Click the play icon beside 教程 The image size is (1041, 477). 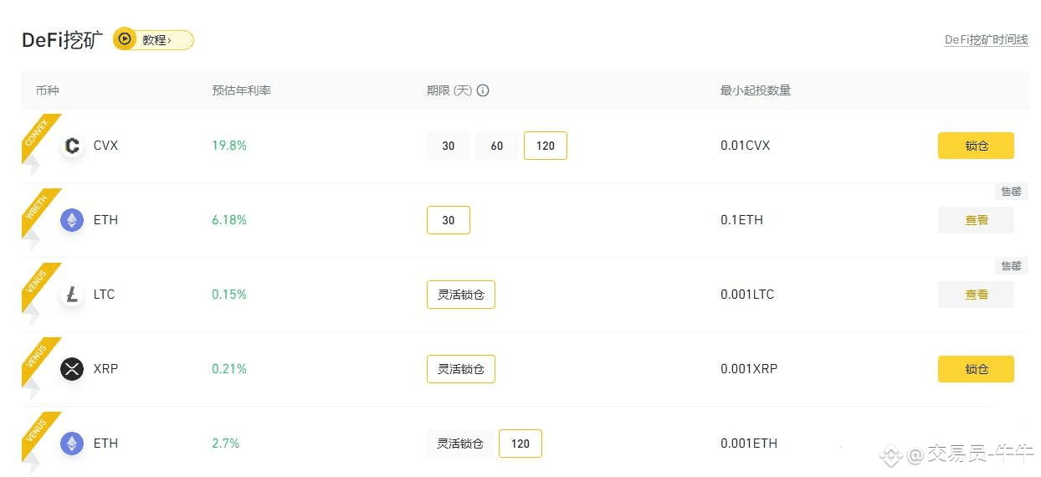pos(125,39)
